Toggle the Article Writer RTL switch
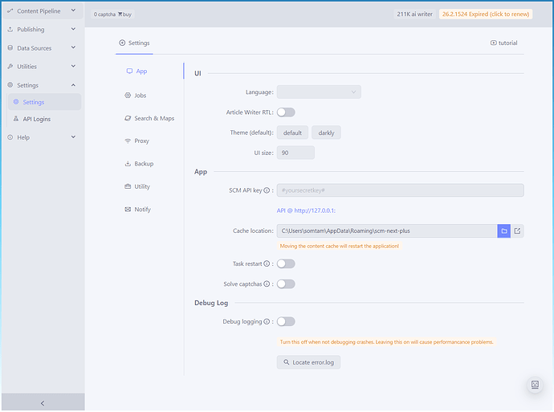Image resolution: width=554 pixels, height=412 pixels. pos(286,112)
